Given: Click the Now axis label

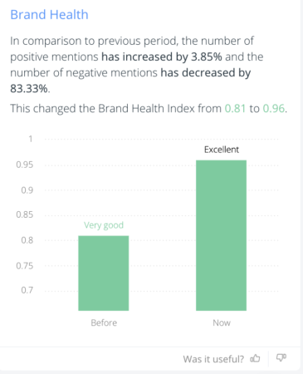Looking at the screenshot, I should tap(222, 322).
